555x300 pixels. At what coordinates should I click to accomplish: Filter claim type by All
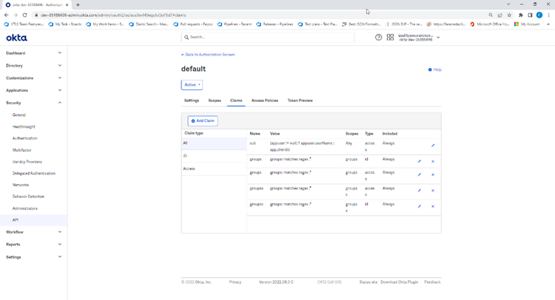(x=214, y=143)
